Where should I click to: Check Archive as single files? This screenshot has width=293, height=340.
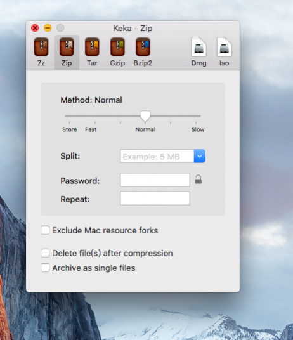tap(45, 268)
